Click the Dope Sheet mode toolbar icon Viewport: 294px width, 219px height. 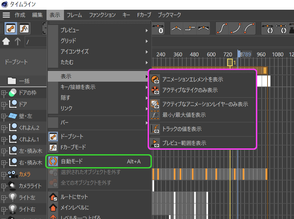pyautogui.click(x=11, y=29)
